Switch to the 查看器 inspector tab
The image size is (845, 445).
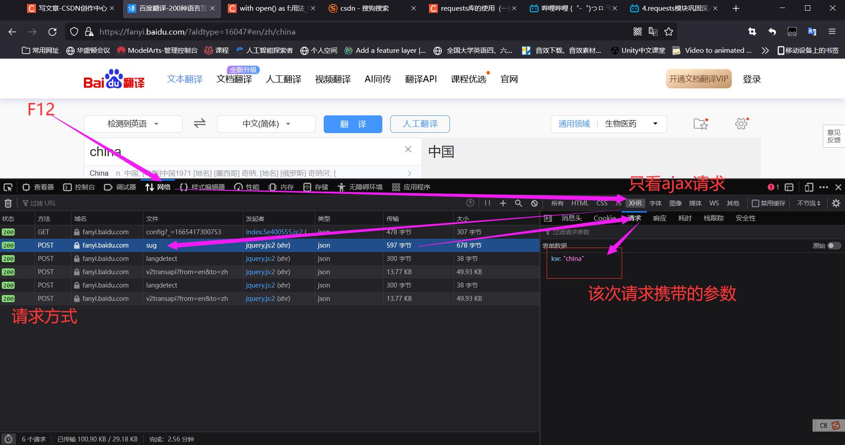(x=38, y=187)
